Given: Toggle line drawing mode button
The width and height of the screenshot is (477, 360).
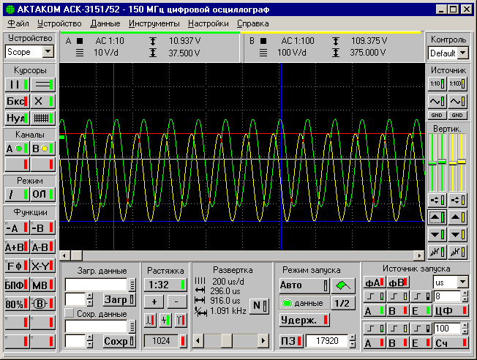Looking at the screenshot, I should point(18,194).
